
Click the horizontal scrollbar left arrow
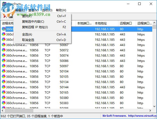pyautogui.click(x=3, y=110)
